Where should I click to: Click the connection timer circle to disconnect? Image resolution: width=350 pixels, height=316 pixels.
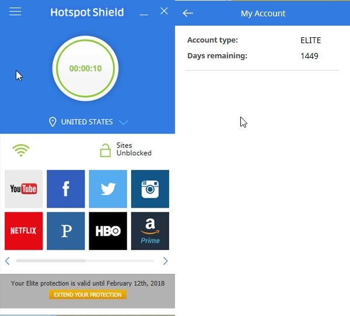pyautogui.click(x=85, y=68)
